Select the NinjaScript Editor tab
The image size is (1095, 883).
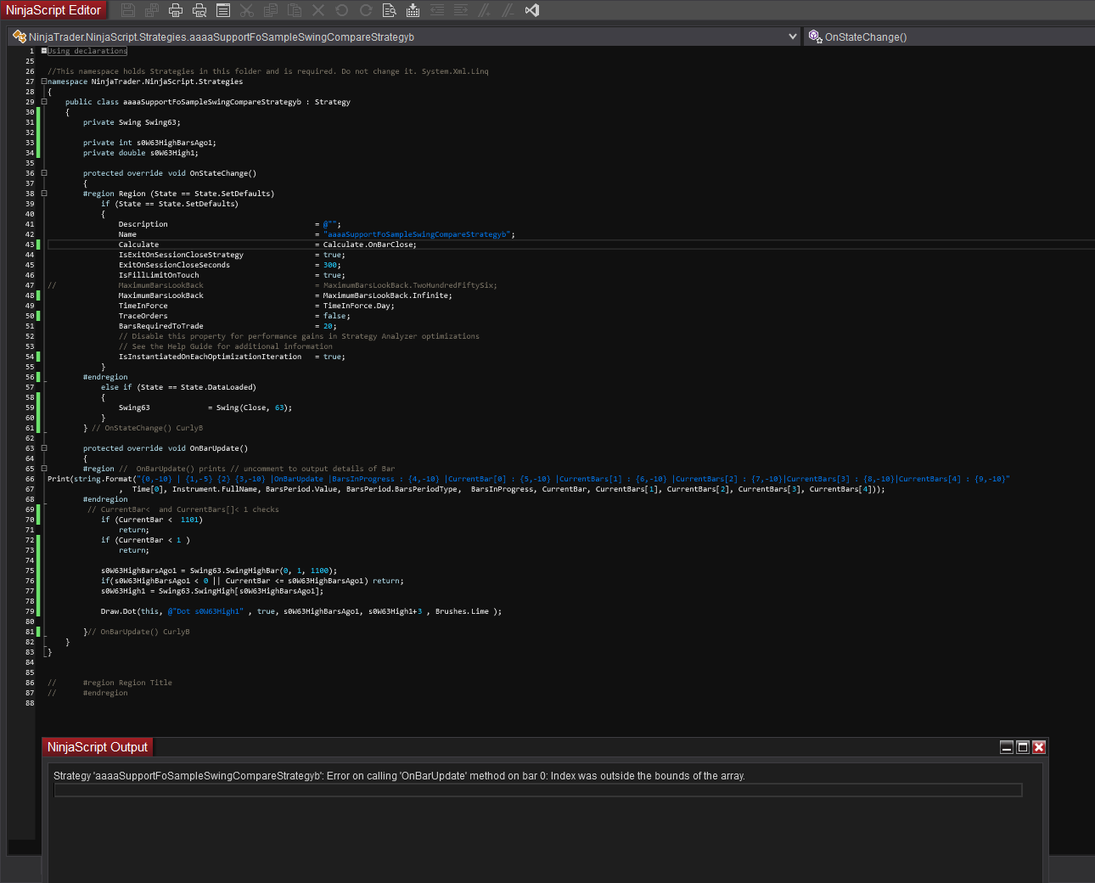click(53, 10)
